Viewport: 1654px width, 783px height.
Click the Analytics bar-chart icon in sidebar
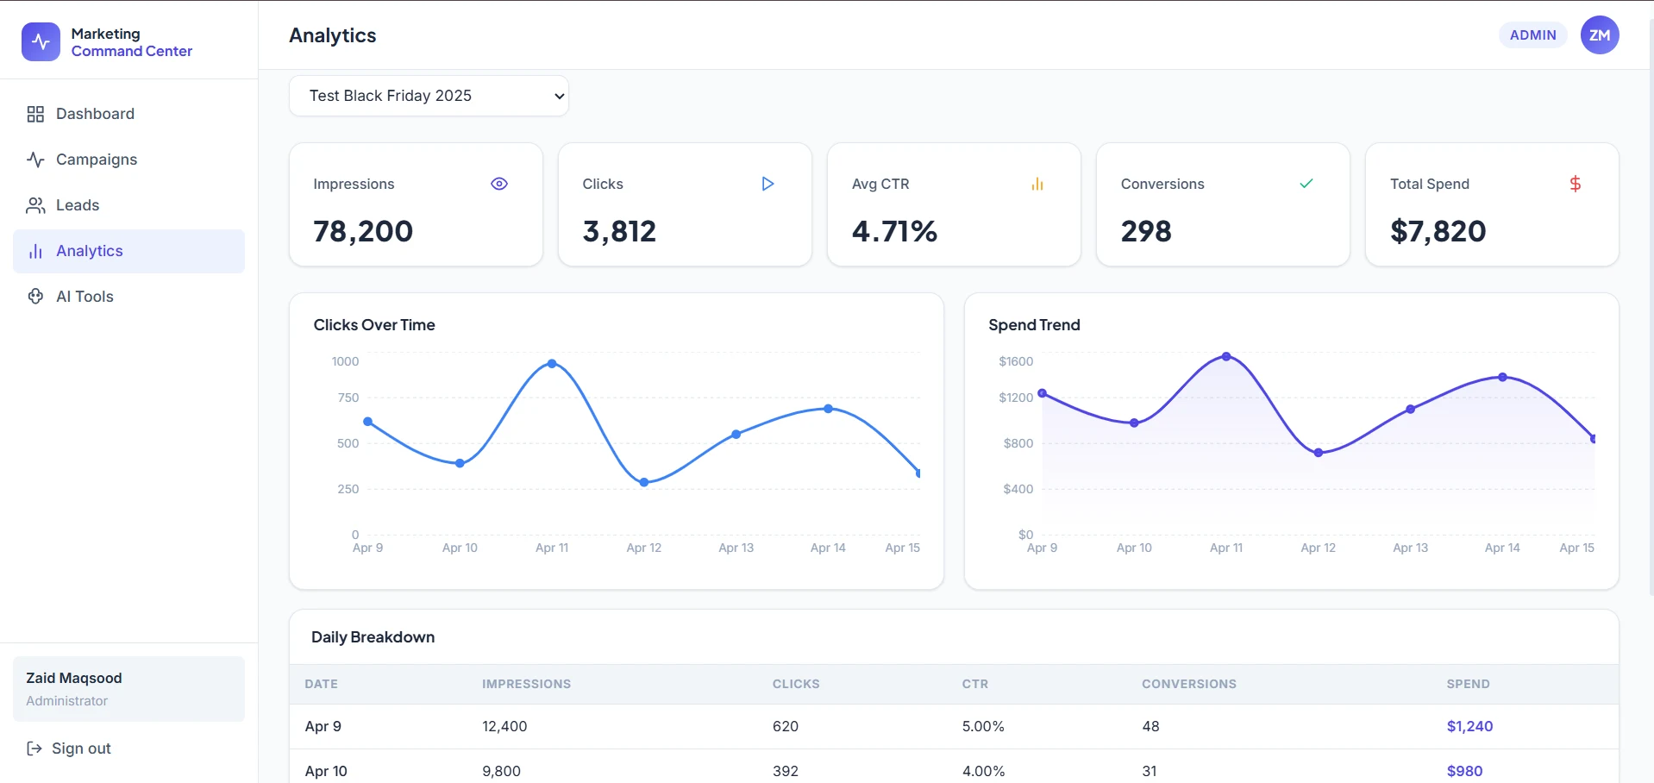35,251
